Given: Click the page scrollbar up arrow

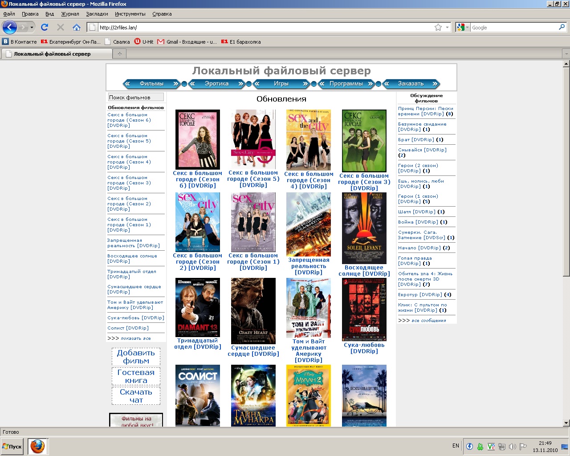Looking at the screenshot, I should (x=566, y=64).
